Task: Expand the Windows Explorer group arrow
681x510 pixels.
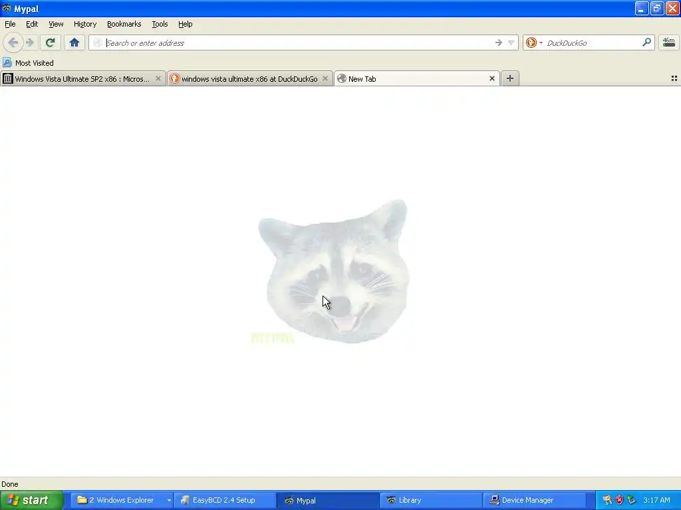Action: (x=168, y=501)
